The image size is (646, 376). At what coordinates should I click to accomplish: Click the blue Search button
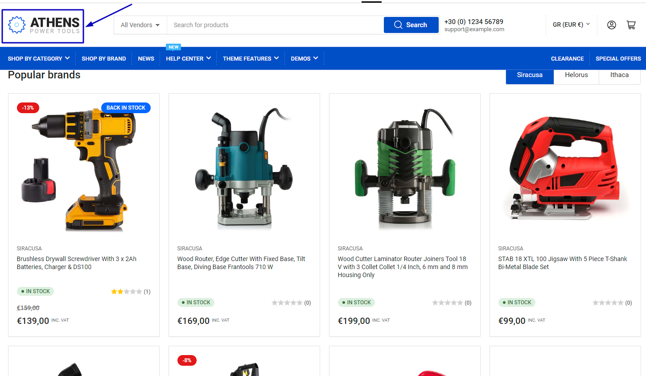[411, 25]
